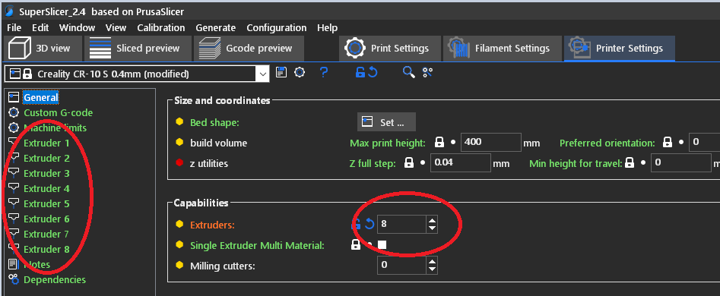Open the Configuration menu

point(277,28)
